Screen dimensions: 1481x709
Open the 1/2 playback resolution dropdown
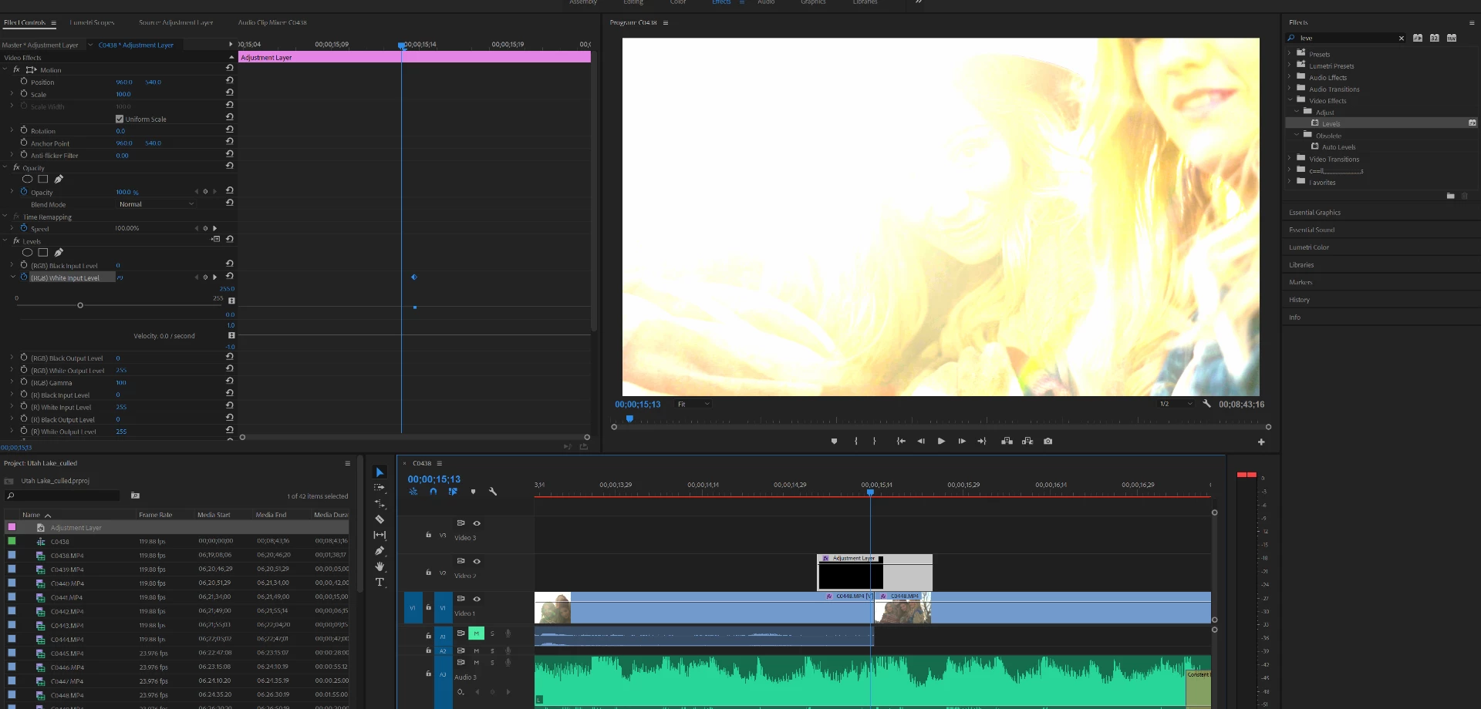coord(1176,404)
